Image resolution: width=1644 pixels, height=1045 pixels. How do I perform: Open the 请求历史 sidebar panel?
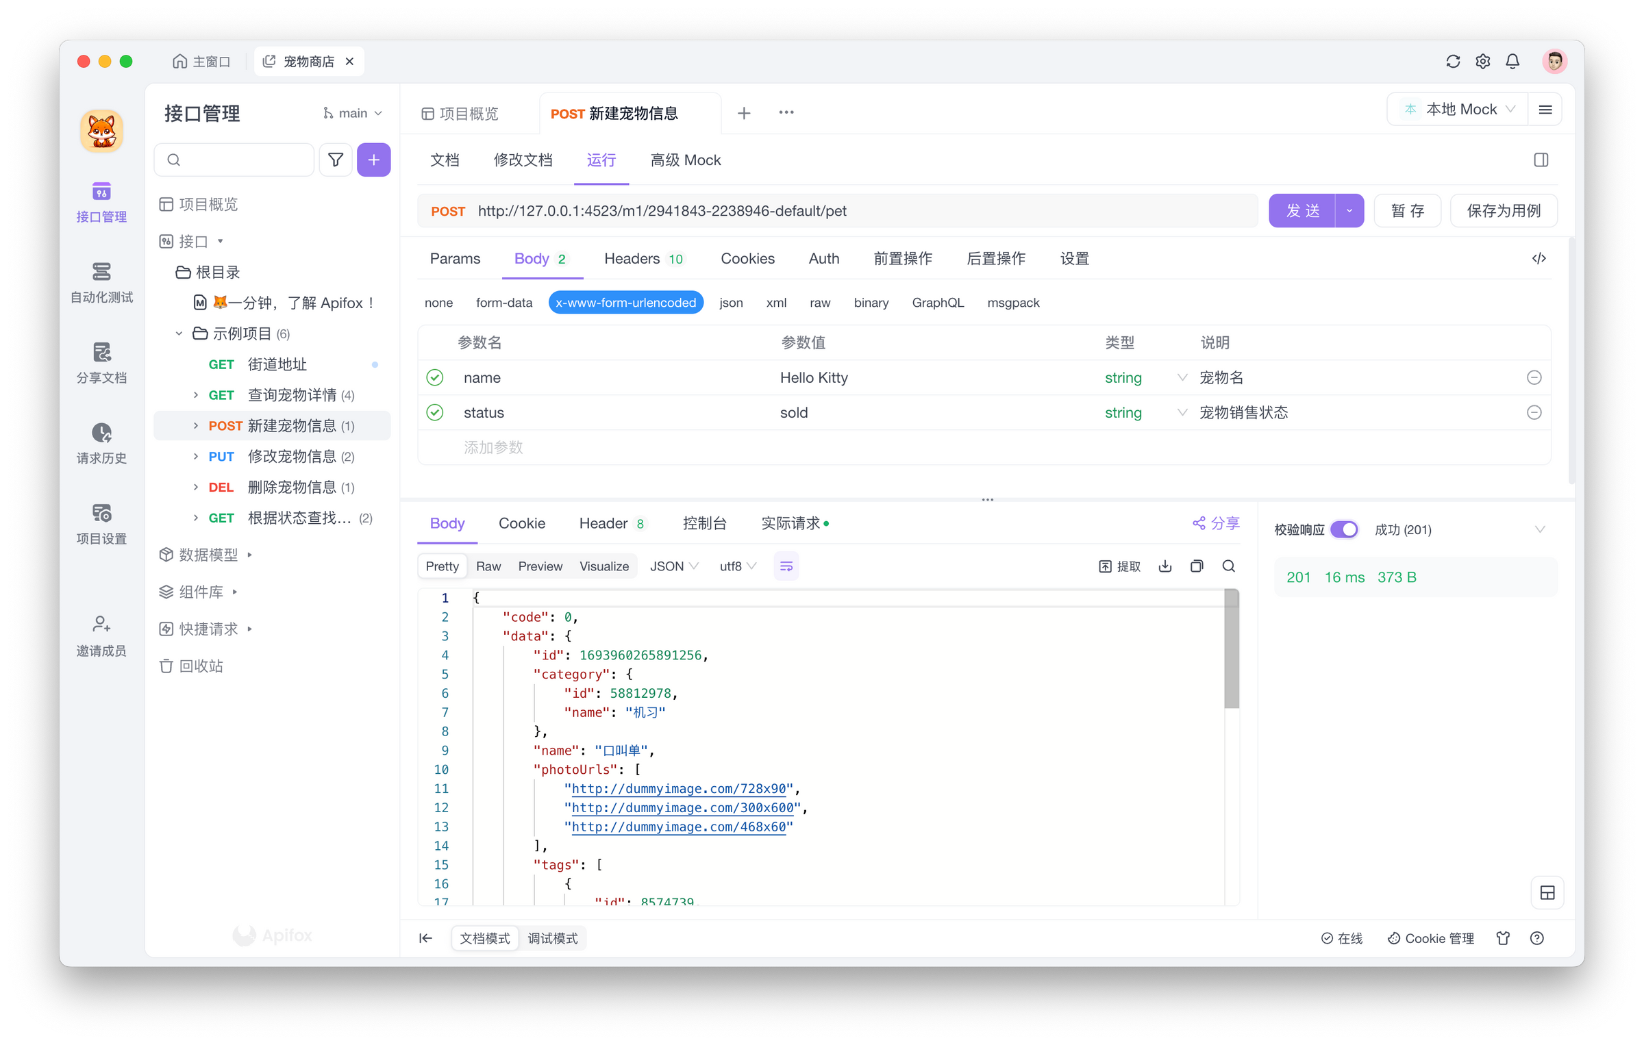pos(101,444)
